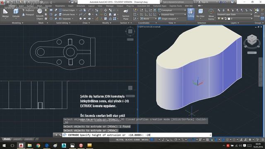The height and width of the screenshot is (149, 265).
Task: Open the Express Tools ribbon tab
Action: 176,6
